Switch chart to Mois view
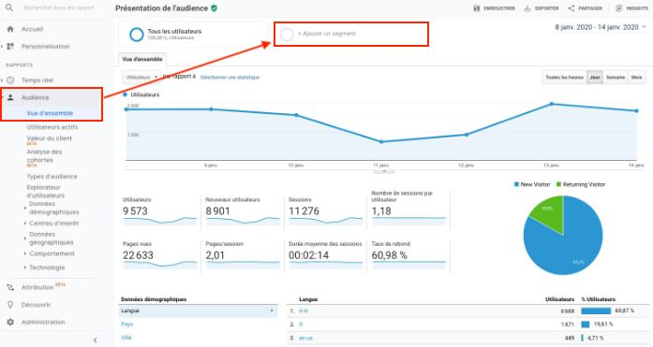Image resolution: width=653 pixels, height=347 pixels. (636, 78)
